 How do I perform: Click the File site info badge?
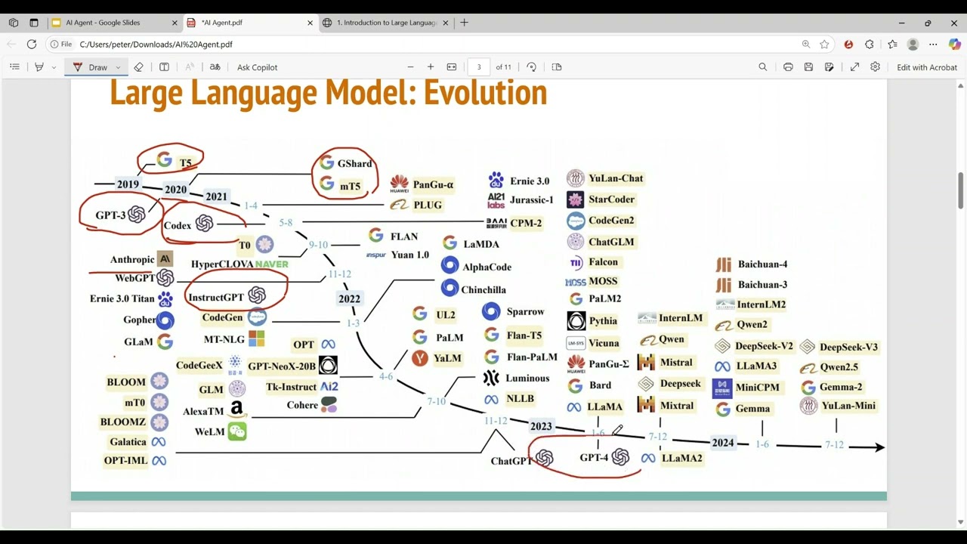click(x=60, y=45)
